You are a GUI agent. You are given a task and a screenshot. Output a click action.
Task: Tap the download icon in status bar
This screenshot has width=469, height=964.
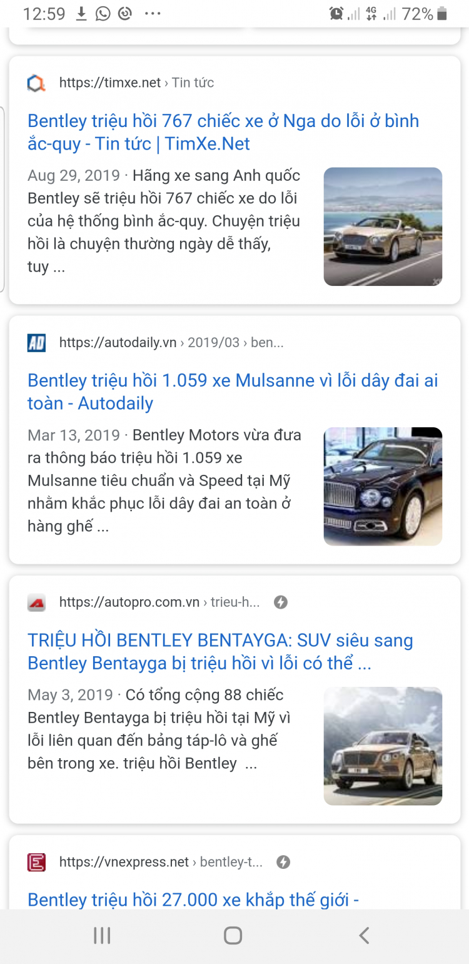tap(81, 14)
